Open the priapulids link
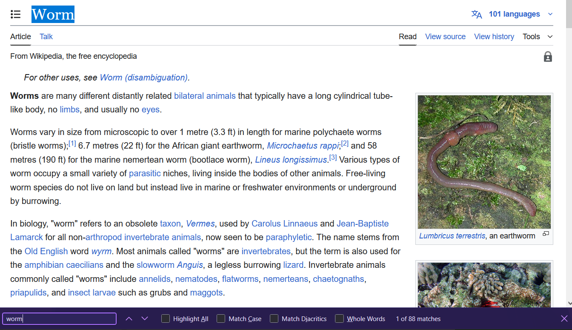572x330 pixels. (29, 293)
